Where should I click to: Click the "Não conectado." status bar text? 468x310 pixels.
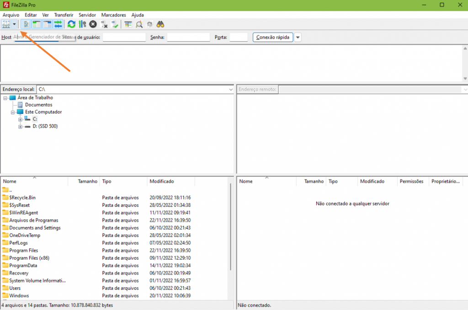click(x=254, y=305)
